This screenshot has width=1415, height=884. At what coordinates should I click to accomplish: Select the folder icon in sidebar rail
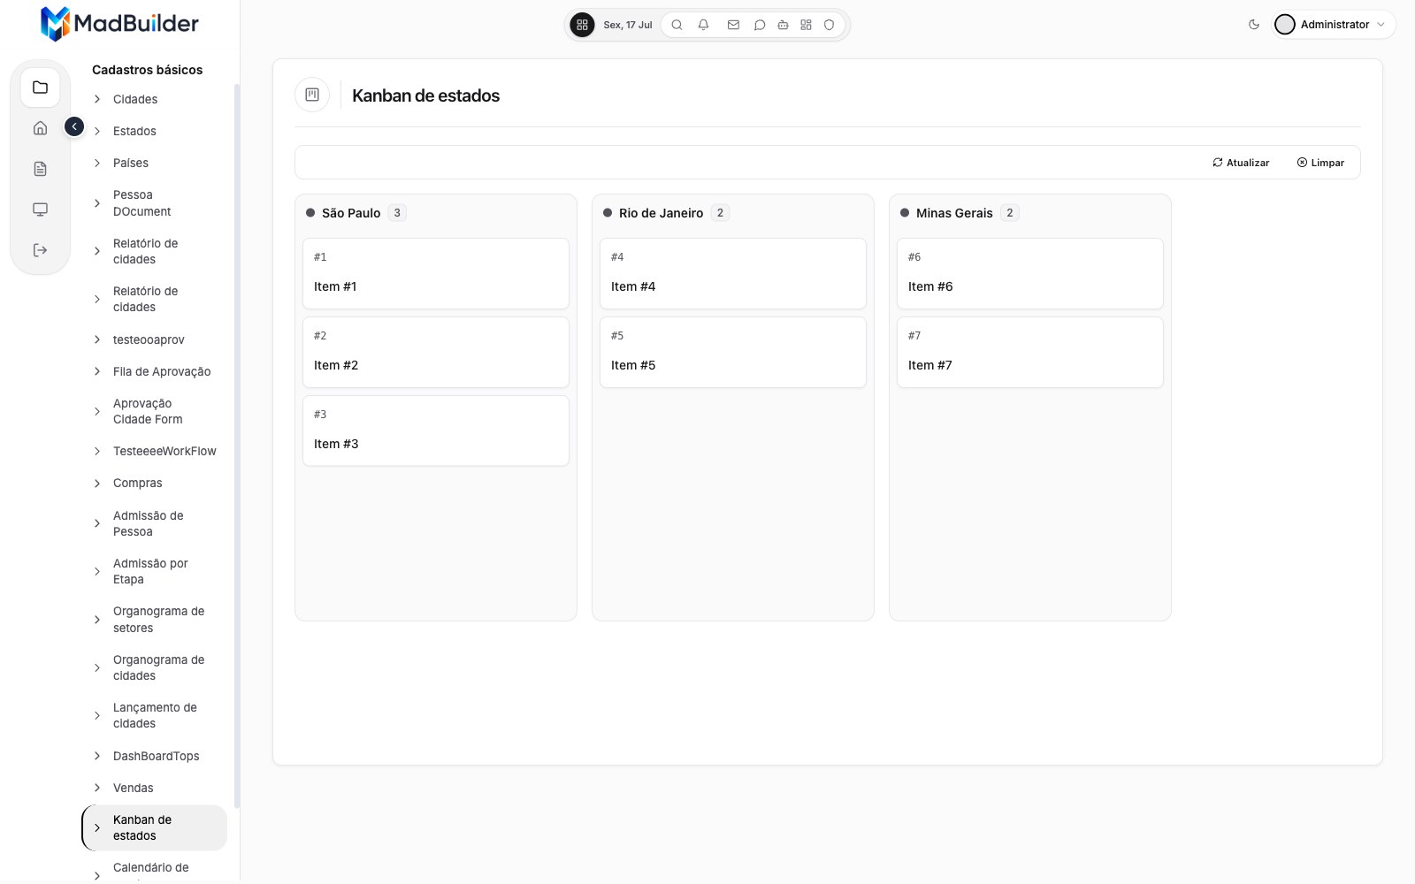[40, 88]
